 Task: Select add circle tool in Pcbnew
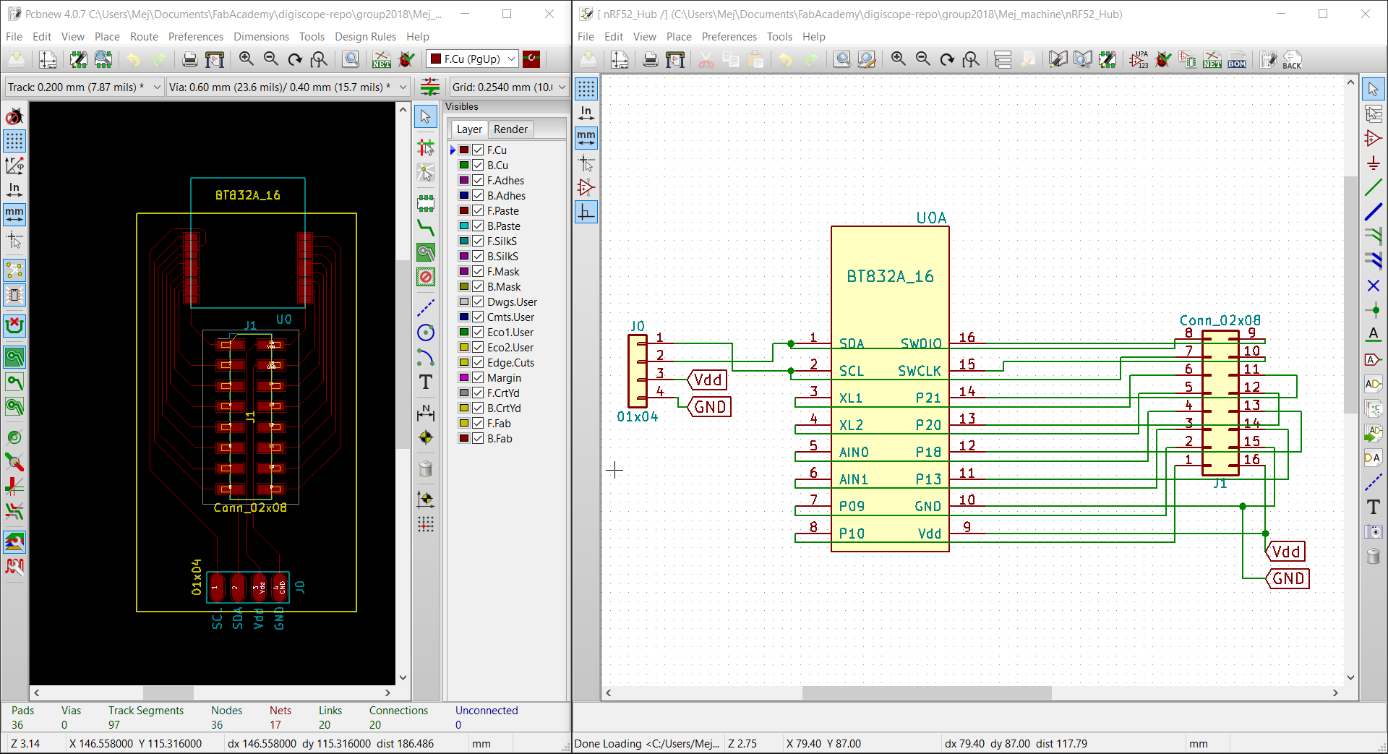pyautogui.click(x=426, y=333)
